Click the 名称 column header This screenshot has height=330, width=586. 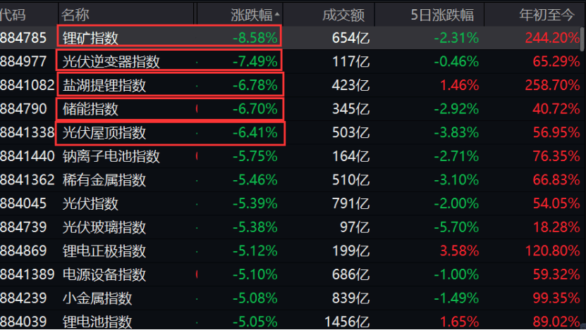pos(75,15)
